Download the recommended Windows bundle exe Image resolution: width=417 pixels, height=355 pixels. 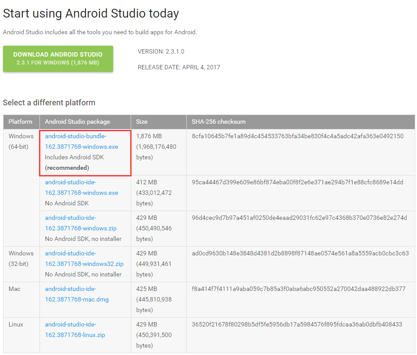point(80,141)
